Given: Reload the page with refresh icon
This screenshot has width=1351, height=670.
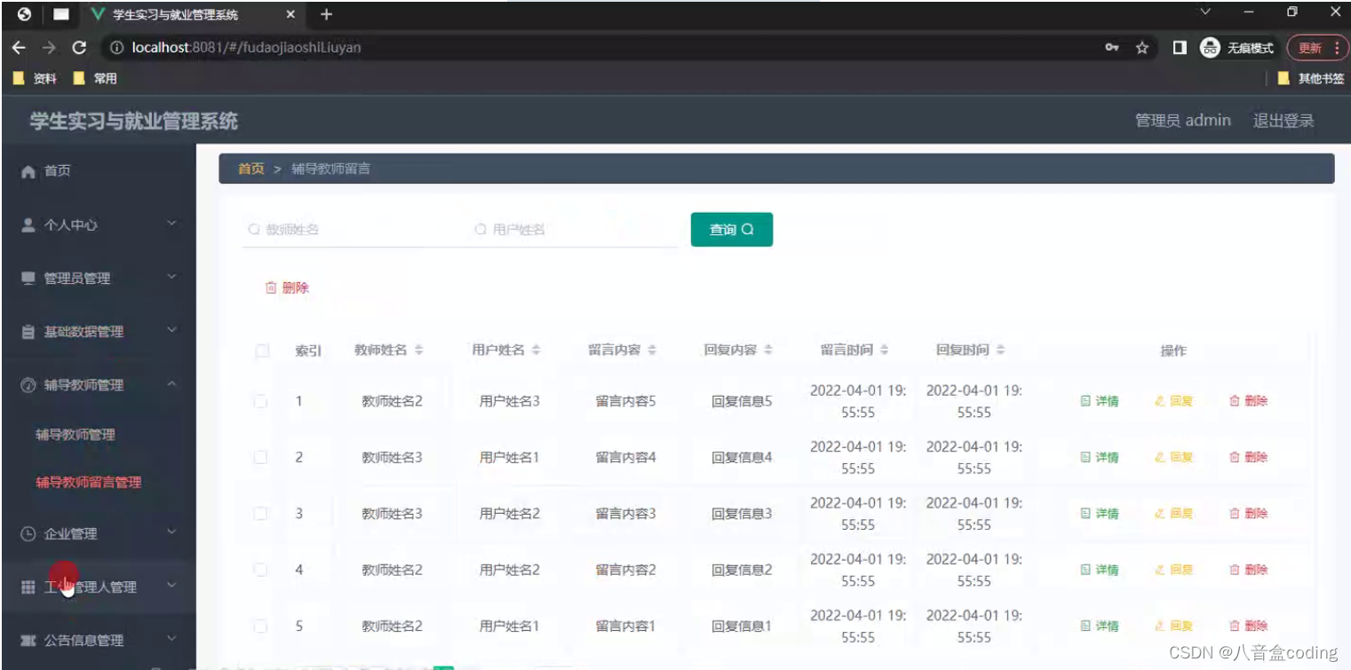Looking at the screenshot, I should coord(79,48).
